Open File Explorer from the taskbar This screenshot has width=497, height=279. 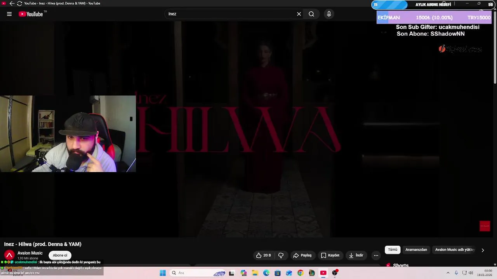[255, 273]
